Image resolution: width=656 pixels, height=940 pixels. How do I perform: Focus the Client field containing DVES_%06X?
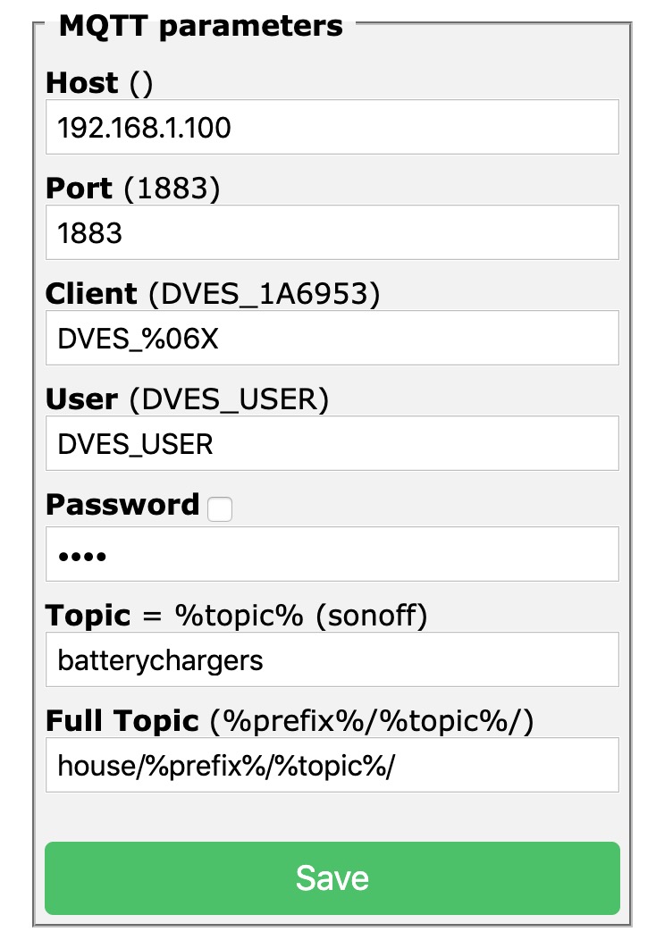click(x=332, y=338)
